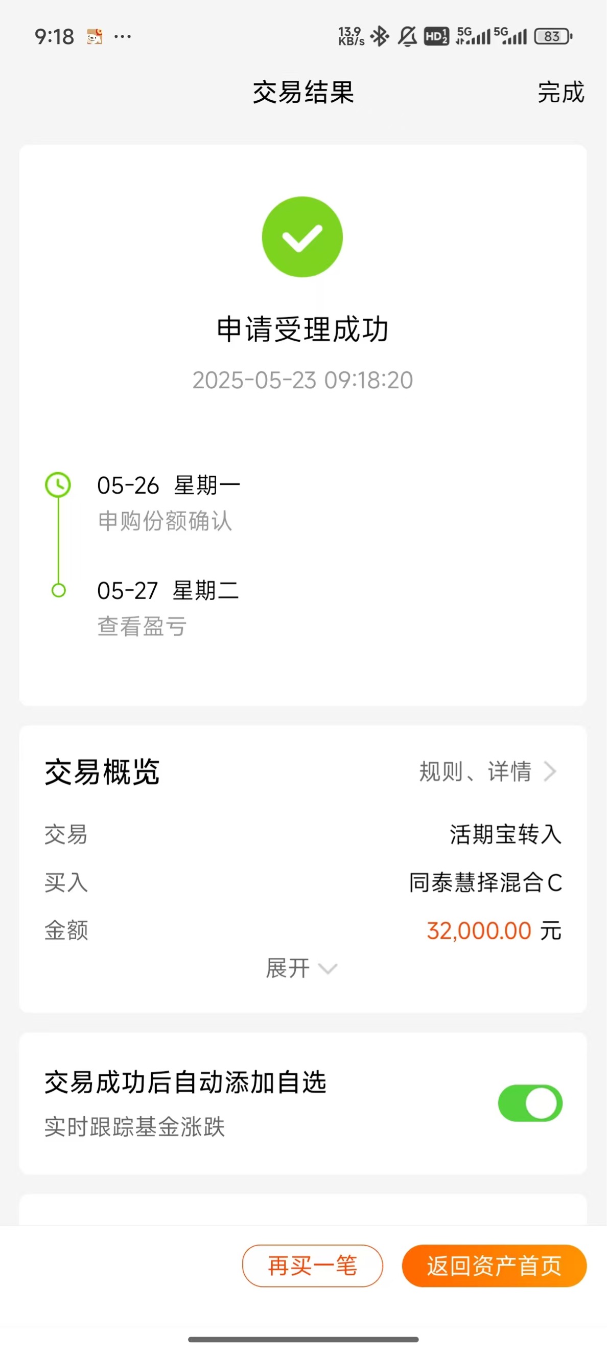
Task: Expand the transaction overview with 展开
Action: tap(301, 968)
